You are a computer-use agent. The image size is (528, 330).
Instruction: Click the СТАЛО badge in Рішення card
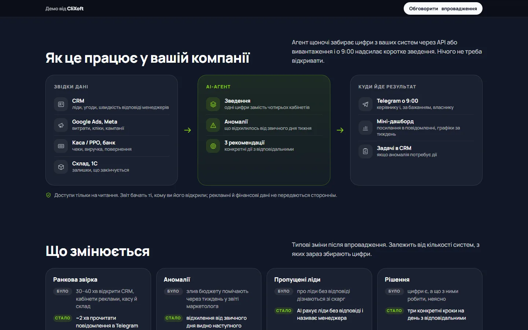pyautogui.click(x=394, y=311)
